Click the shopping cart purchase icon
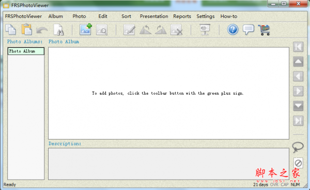The width and height of the screenshot is (310, 190). (264, 30)
